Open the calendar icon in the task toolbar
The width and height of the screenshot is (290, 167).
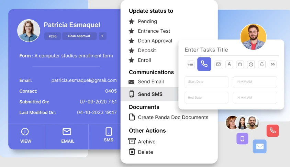240,64
